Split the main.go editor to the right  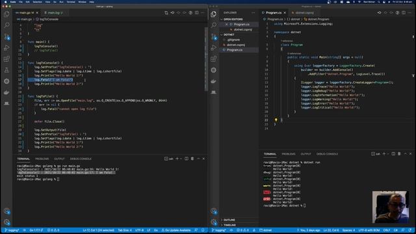(196, 12)
